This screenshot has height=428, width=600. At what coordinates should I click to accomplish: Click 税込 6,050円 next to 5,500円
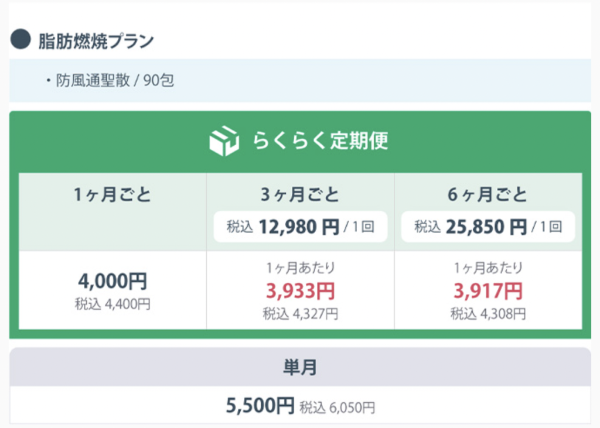[337, 406]
